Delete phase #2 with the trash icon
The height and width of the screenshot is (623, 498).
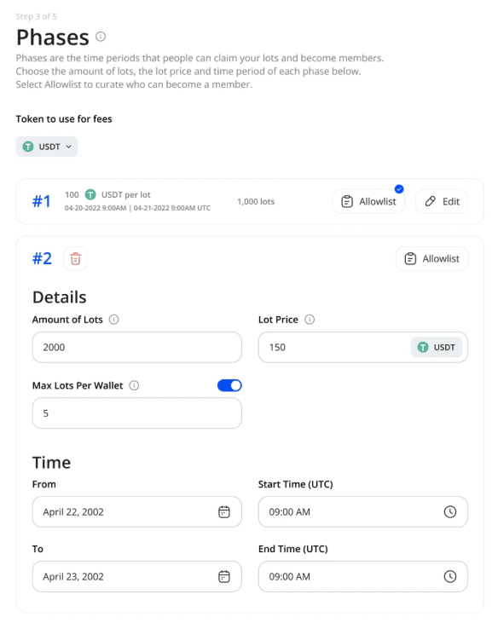point(76,258)
